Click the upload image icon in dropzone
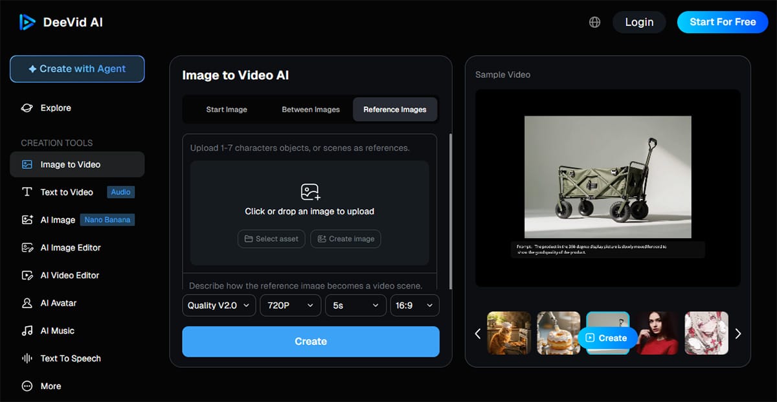 click(310, 192)
